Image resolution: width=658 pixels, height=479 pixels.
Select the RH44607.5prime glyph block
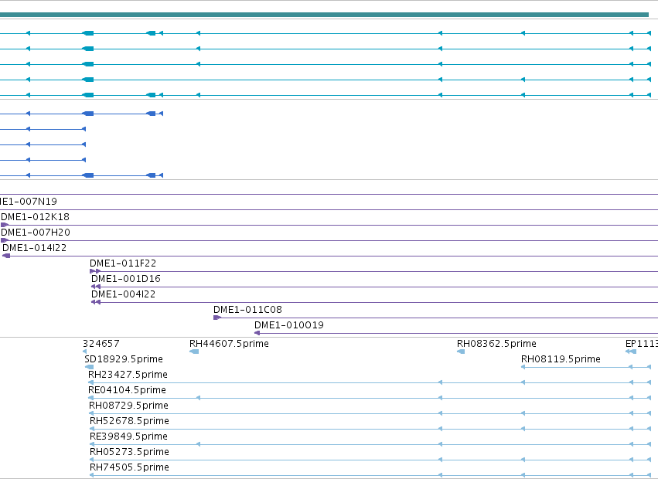pos(194,352)
